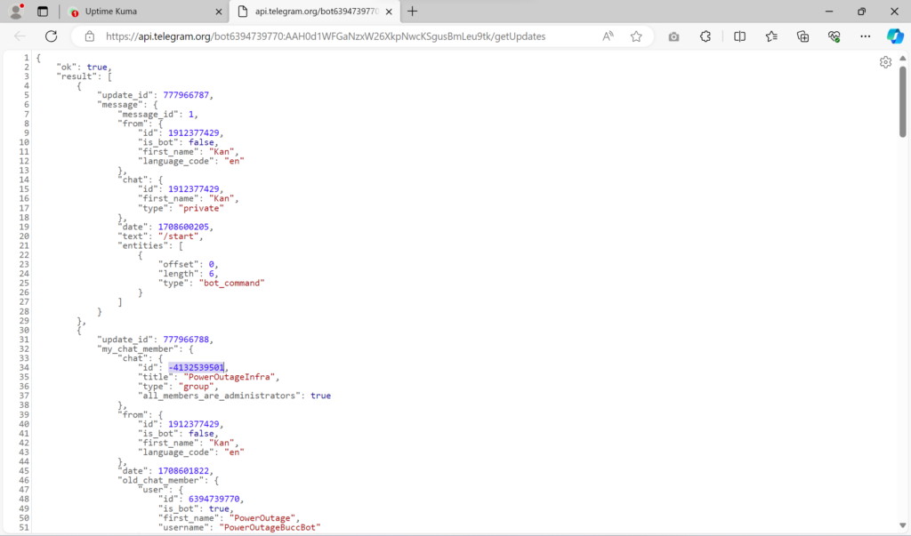Open the Favorites list icon
911x536 pixels.
click(771, 36)
